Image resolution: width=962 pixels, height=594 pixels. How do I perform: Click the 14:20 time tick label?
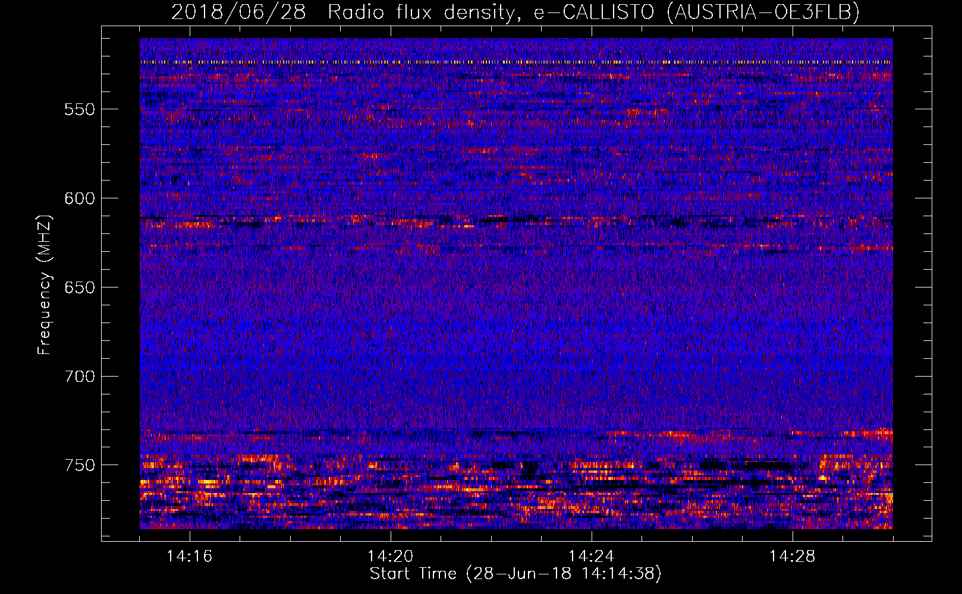click(391, 557)
